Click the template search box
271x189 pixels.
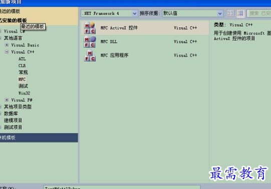click(259, 13)
